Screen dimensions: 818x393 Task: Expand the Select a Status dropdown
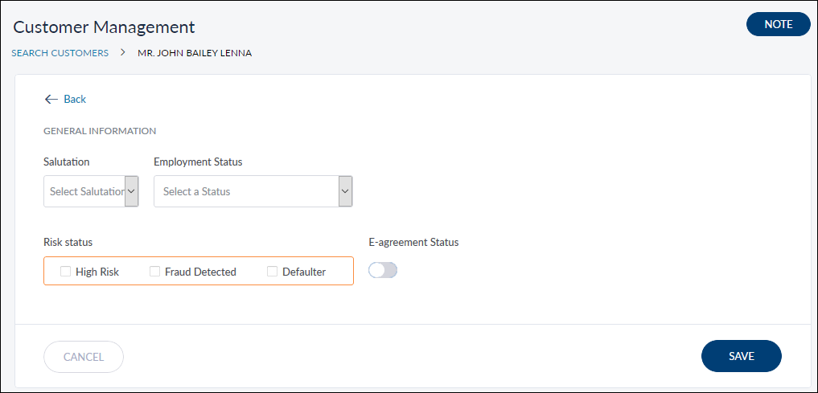(245, 191)
